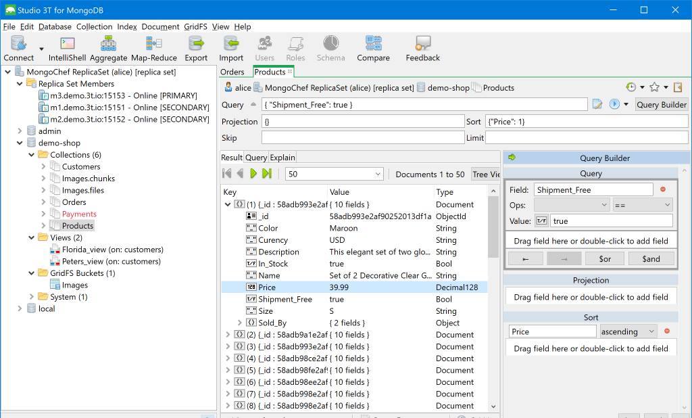Click the favorites star icon
This screenshot has width=692, height=418.
654,87
